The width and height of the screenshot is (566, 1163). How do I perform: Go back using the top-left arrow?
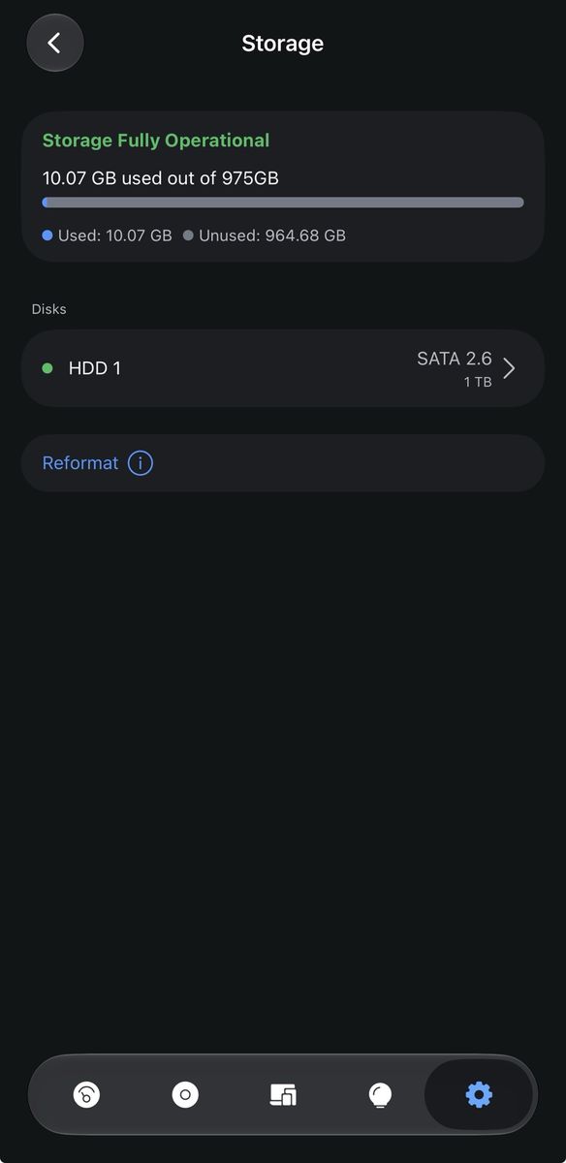(x=55, y=43)
